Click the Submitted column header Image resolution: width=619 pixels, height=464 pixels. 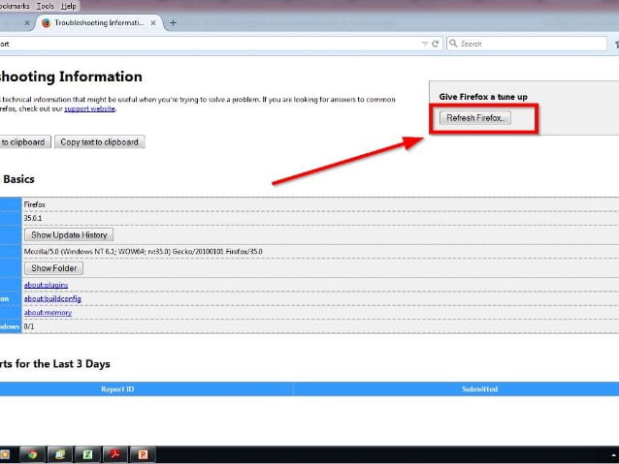pyautogui.click(x=479, y=389)
